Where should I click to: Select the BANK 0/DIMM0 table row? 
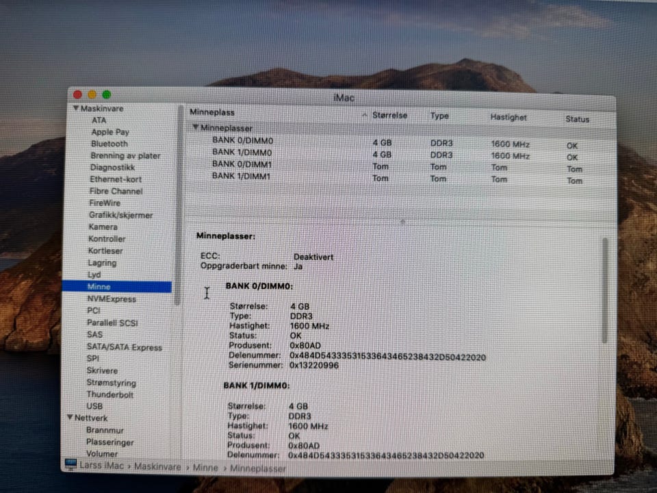coord(400,142)
